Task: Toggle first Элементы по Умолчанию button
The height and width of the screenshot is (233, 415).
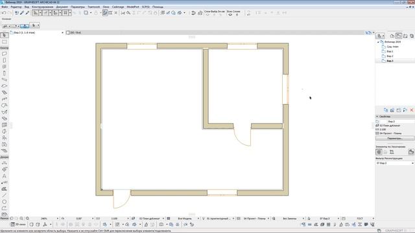Action: pos(379,152)
